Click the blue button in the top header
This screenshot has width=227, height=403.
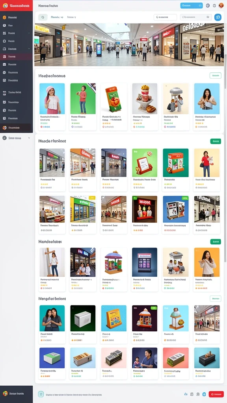pos(192,6)
